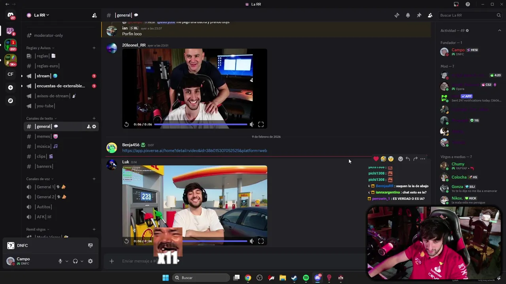
Task: Create channel in Canales de texto
Action: (x=94, y=118)
